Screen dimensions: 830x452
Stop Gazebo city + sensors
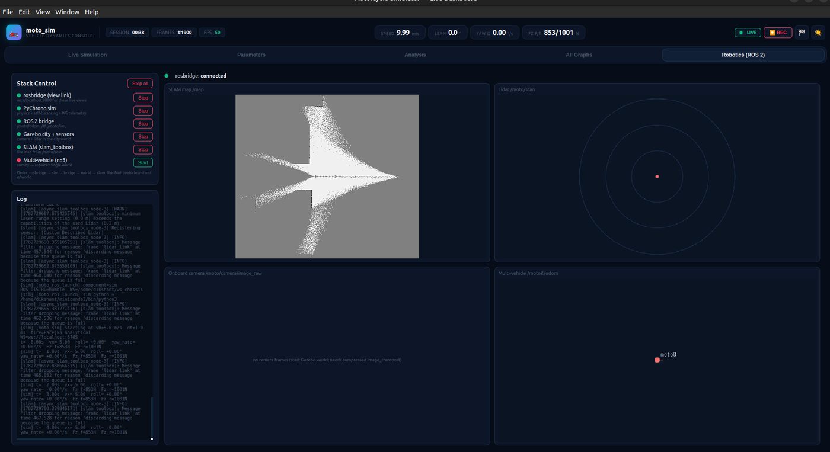click(143, 136)
